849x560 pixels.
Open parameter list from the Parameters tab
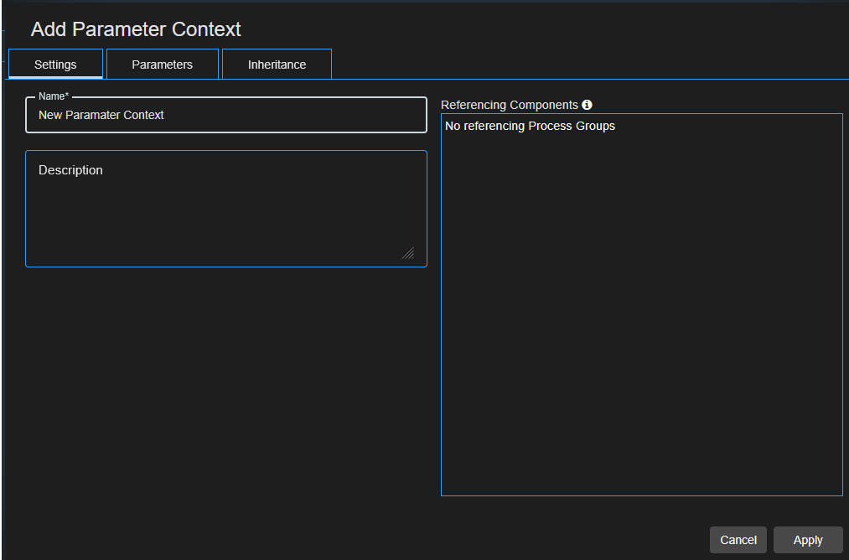click(162, 64)
